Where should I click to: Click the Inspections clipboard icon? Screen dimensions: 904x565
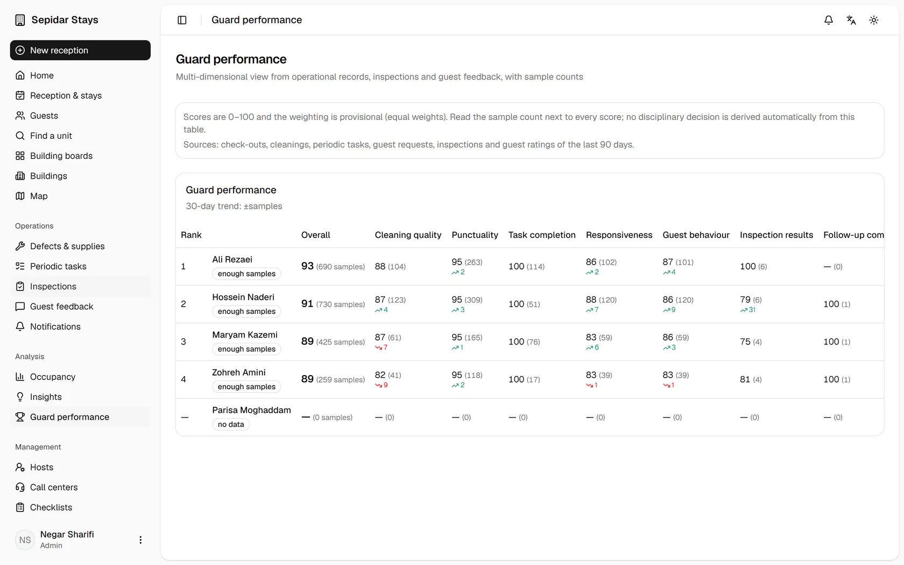(x=20, y=286)
